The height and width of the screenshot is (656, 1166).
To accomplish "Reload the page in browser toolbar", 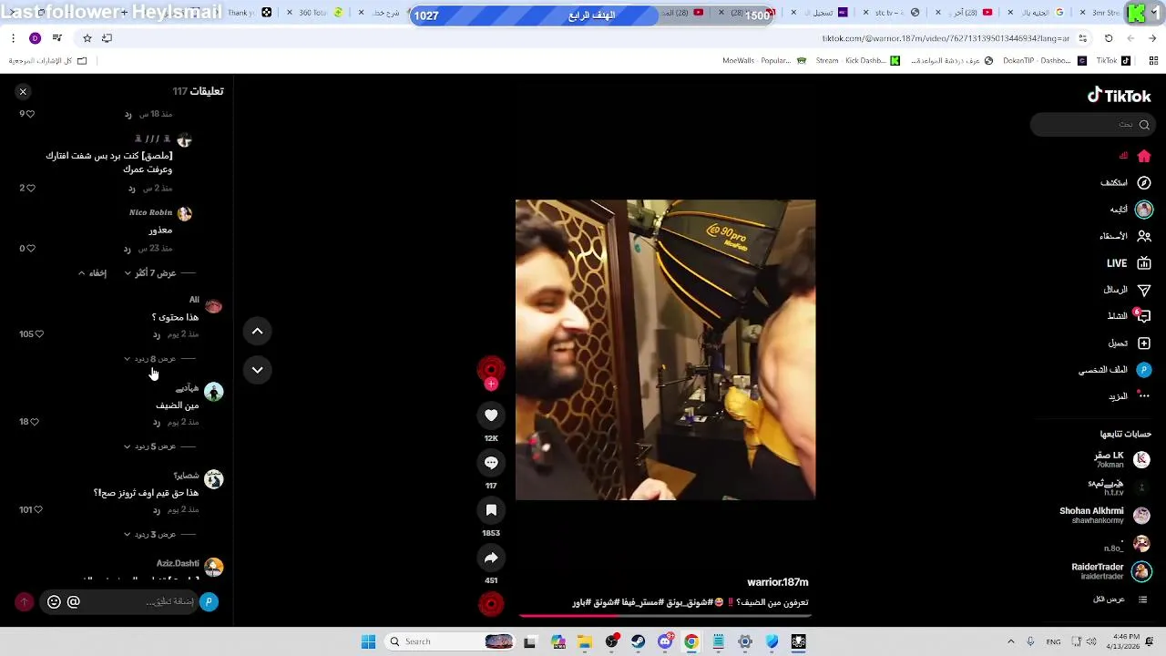I will coord(1109,38).
